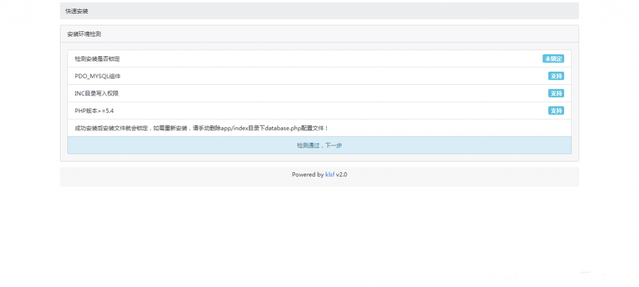Open the klsf link in footer
This screenshot has width=639, height=287.
coord(329,175)
